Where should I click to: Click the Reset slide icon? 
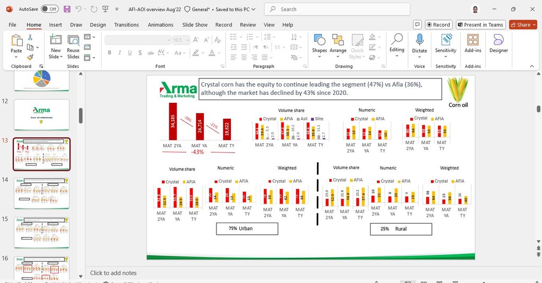(x=87, y=47)
